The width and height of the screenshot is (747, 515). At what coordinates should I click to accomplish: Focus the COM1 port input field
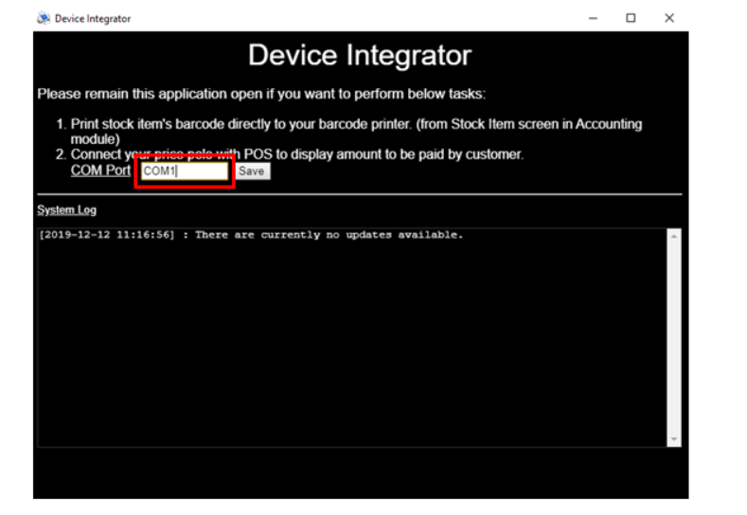[184, 171]
